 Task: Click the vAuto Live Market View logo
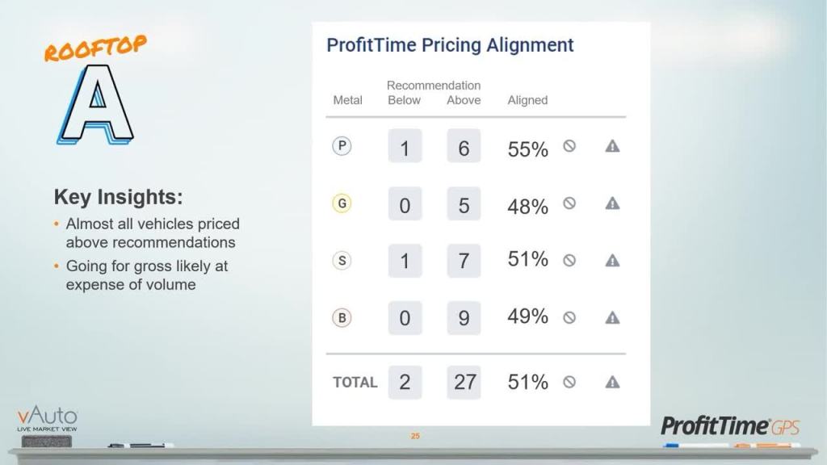click(x=48, y=420)
